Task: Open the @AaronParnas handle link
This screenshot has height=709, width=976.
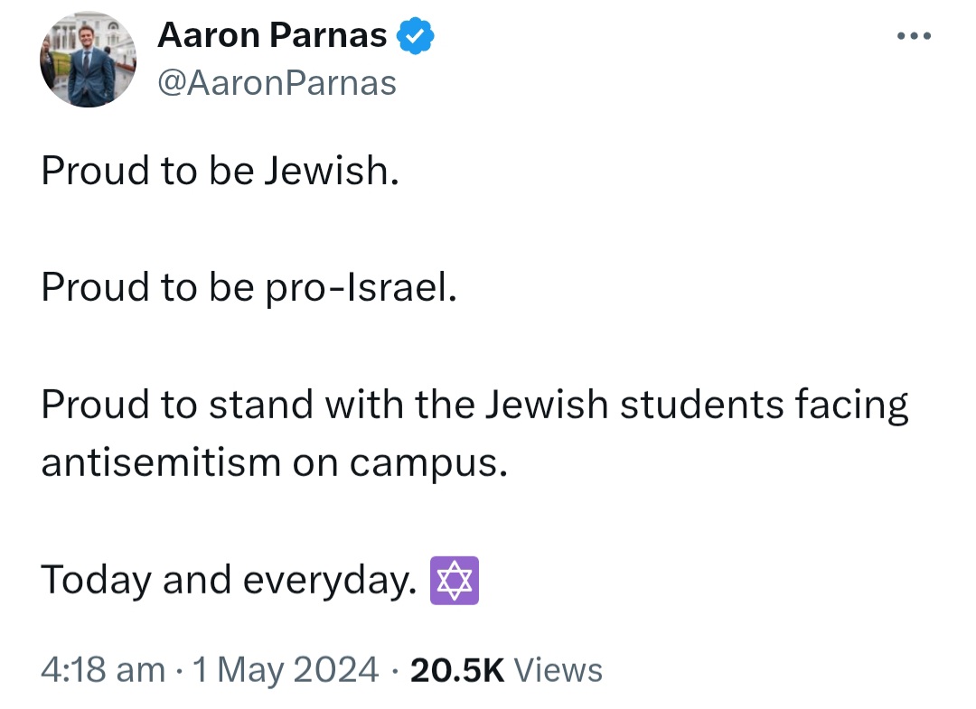Action: [277, 83]
